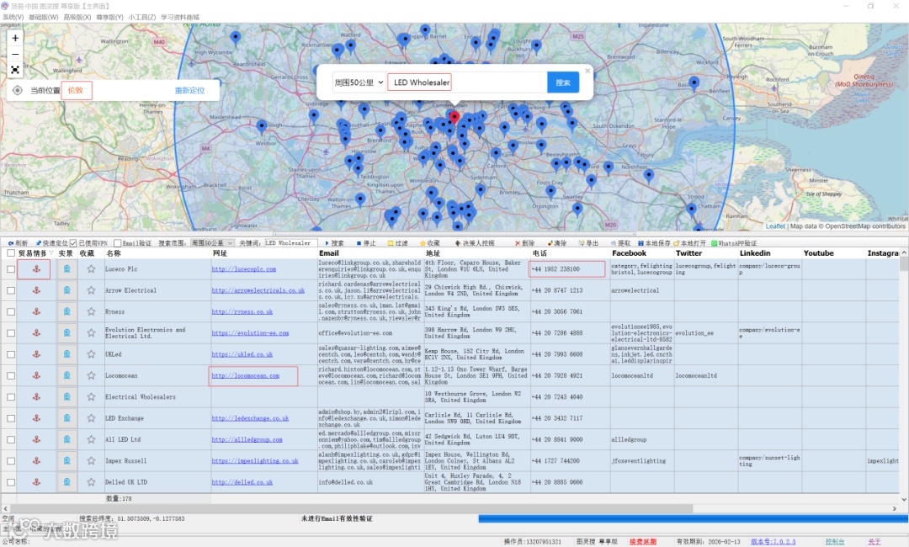Screen dimensions: 909x547
Task: Open trade intelligence anchor icon for Ryness
Action: click(x=36, y=311)
